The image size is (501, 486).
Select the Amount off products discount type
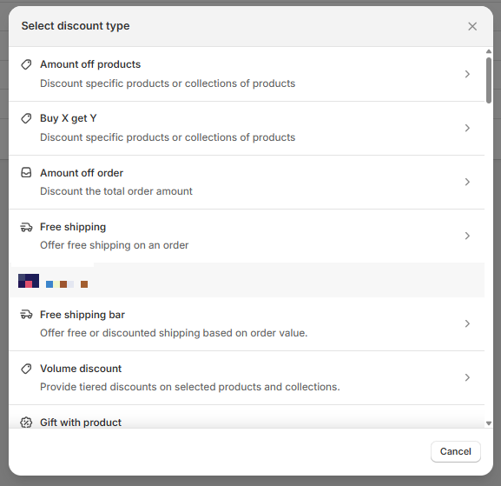coord(247,74)
